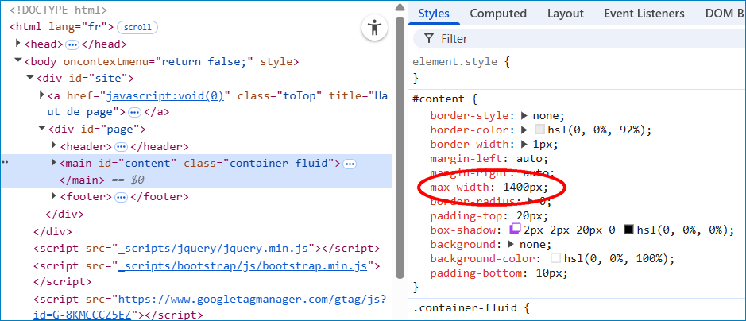Select the html lang="fr" element row

coord(61,27)
